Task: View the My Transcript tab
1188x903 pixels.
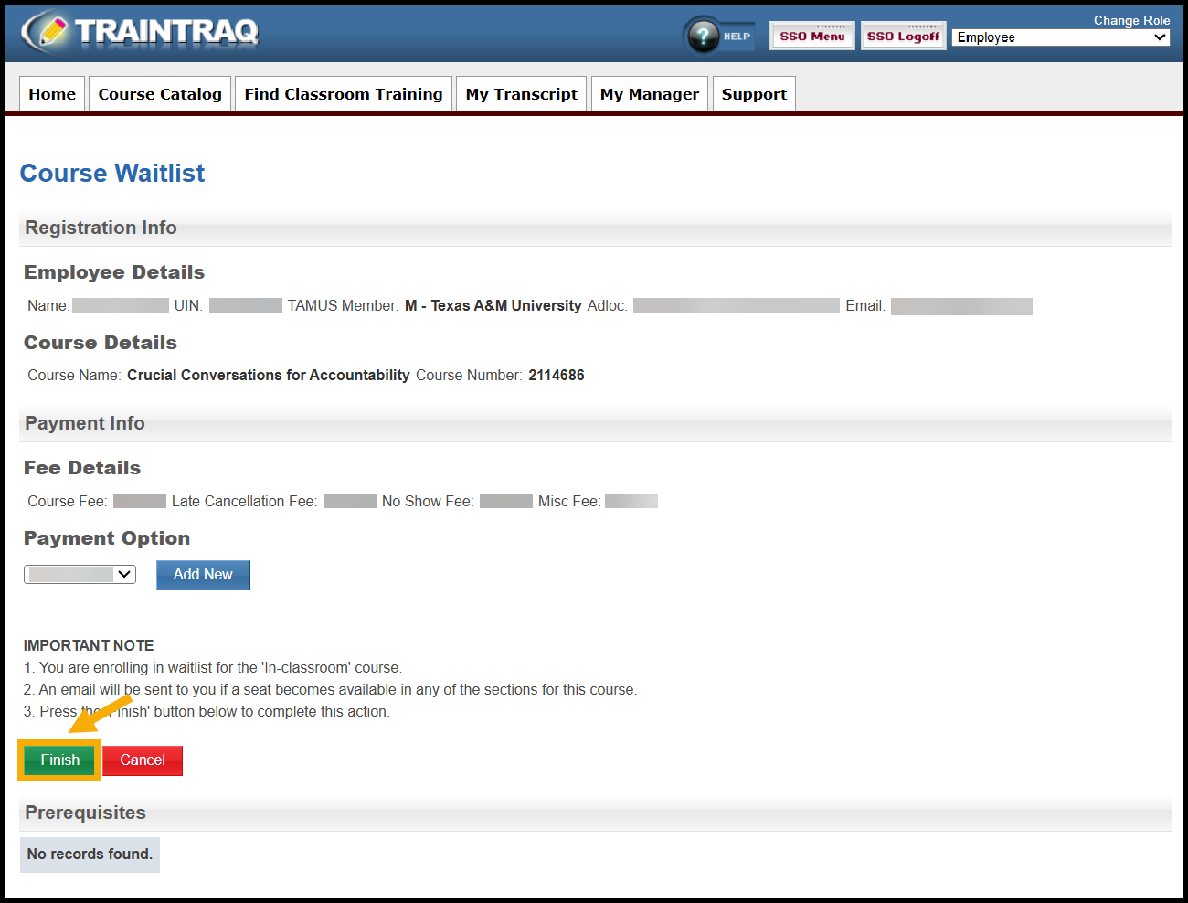Action: coord(521,94)
